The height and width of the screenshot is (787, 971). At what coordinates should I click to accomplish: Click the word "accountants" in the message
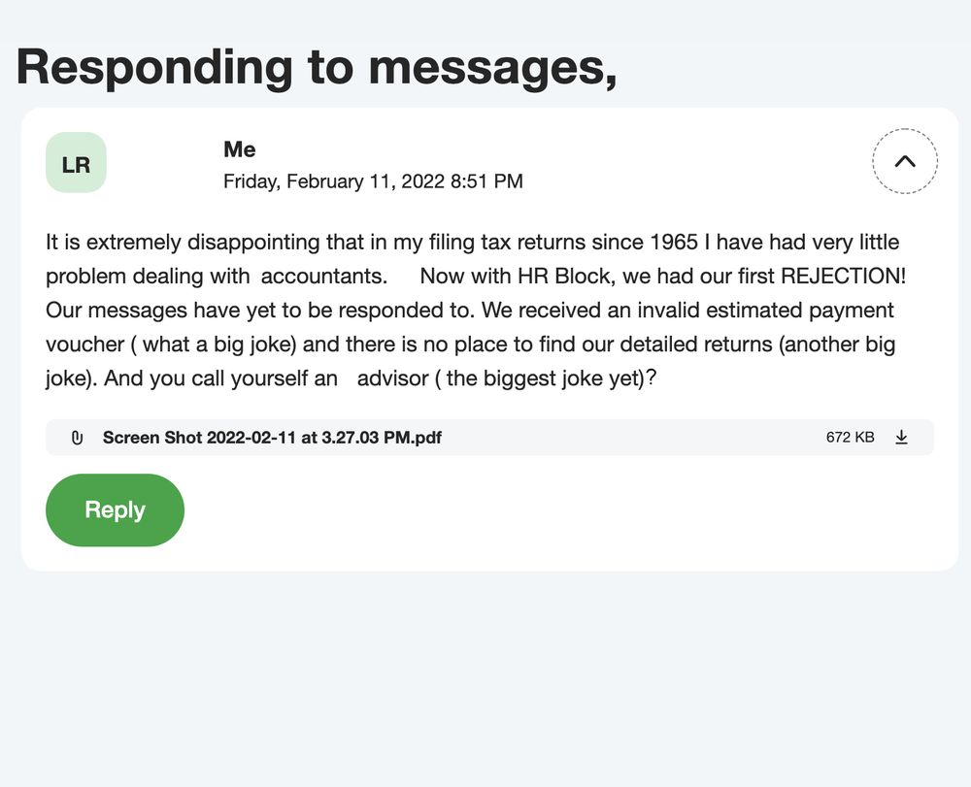pyautogui.click(x=323, y=276)
